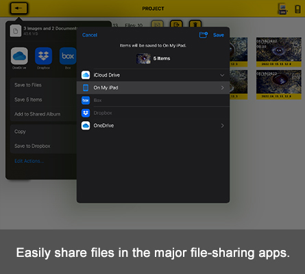Click the OneDrive icon in locations list
Image resolution: width=305 pixels, height=274 pixels.
pos(86,125)
